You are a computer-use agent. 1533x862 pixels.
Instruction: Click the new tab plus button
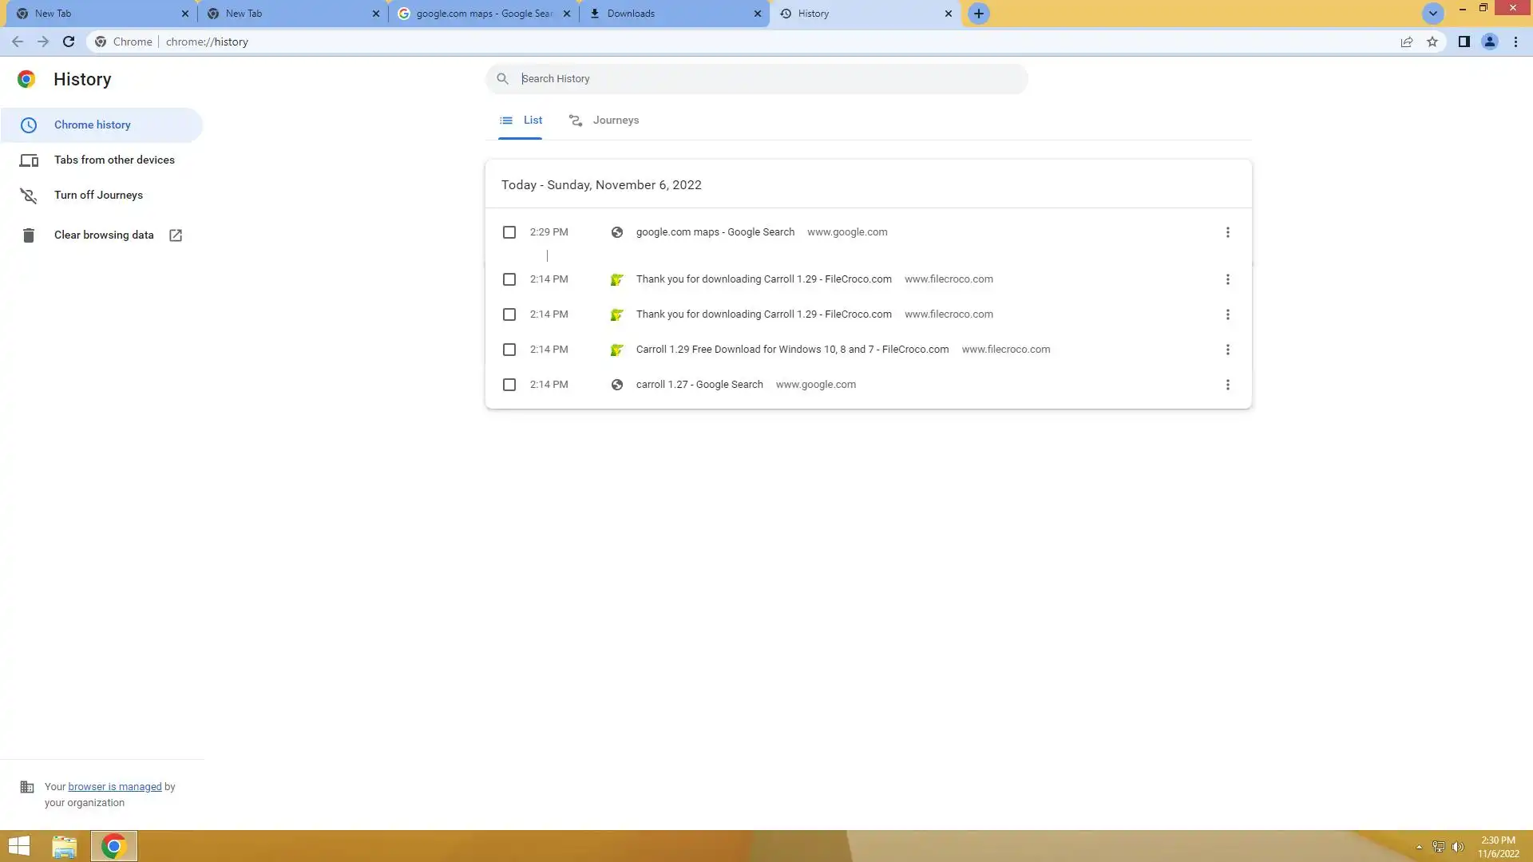point(978,14)
